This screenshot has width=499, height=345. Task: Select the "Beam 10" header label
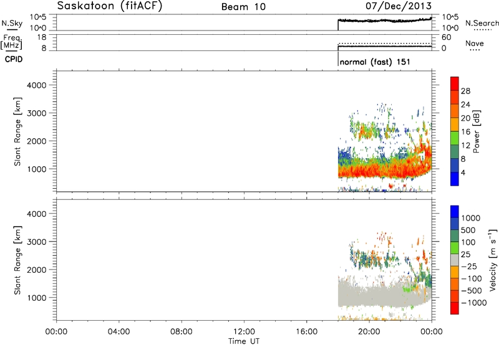pyautogui.click(x=243, y=7)
